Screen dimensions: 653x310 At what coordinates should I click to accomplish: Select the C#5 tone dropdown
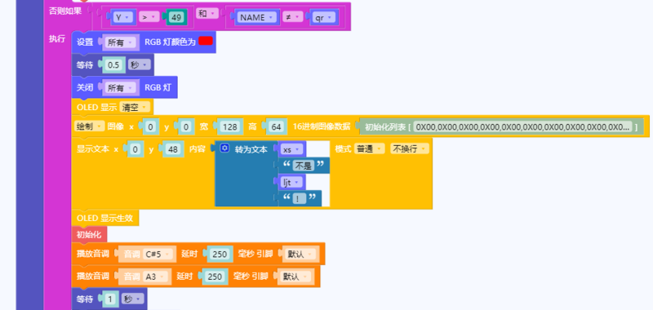point(157,254)
